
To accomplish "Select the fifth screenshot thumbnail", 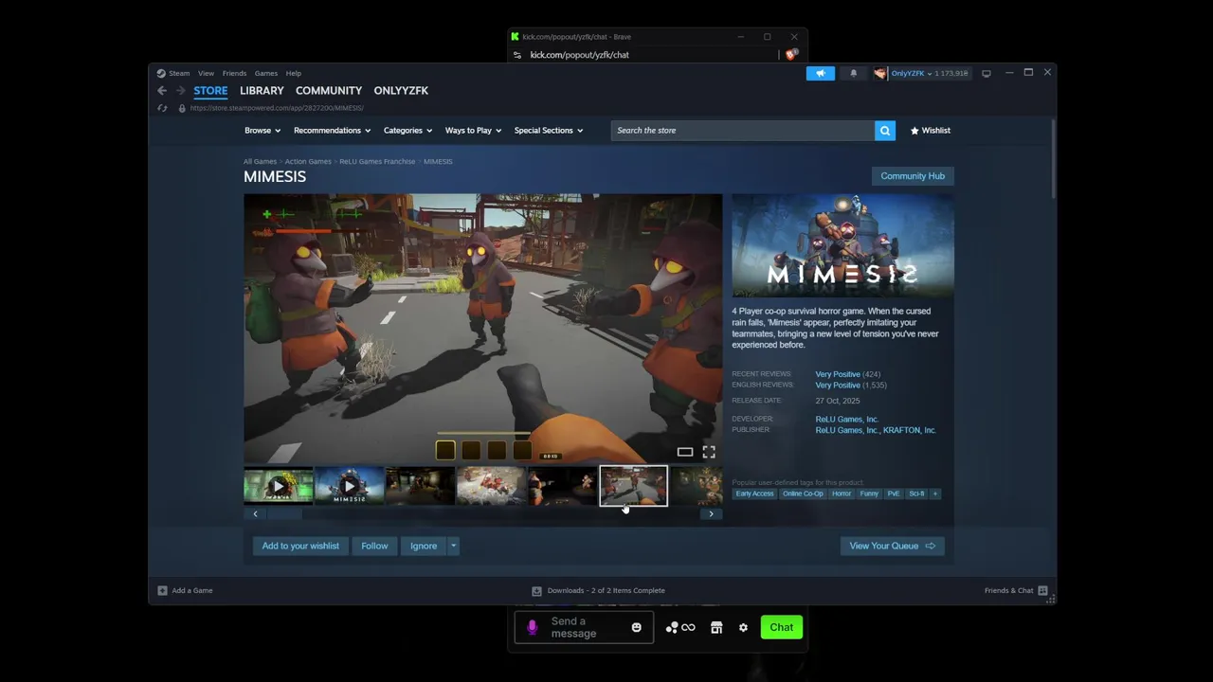I will coord(563,486).
